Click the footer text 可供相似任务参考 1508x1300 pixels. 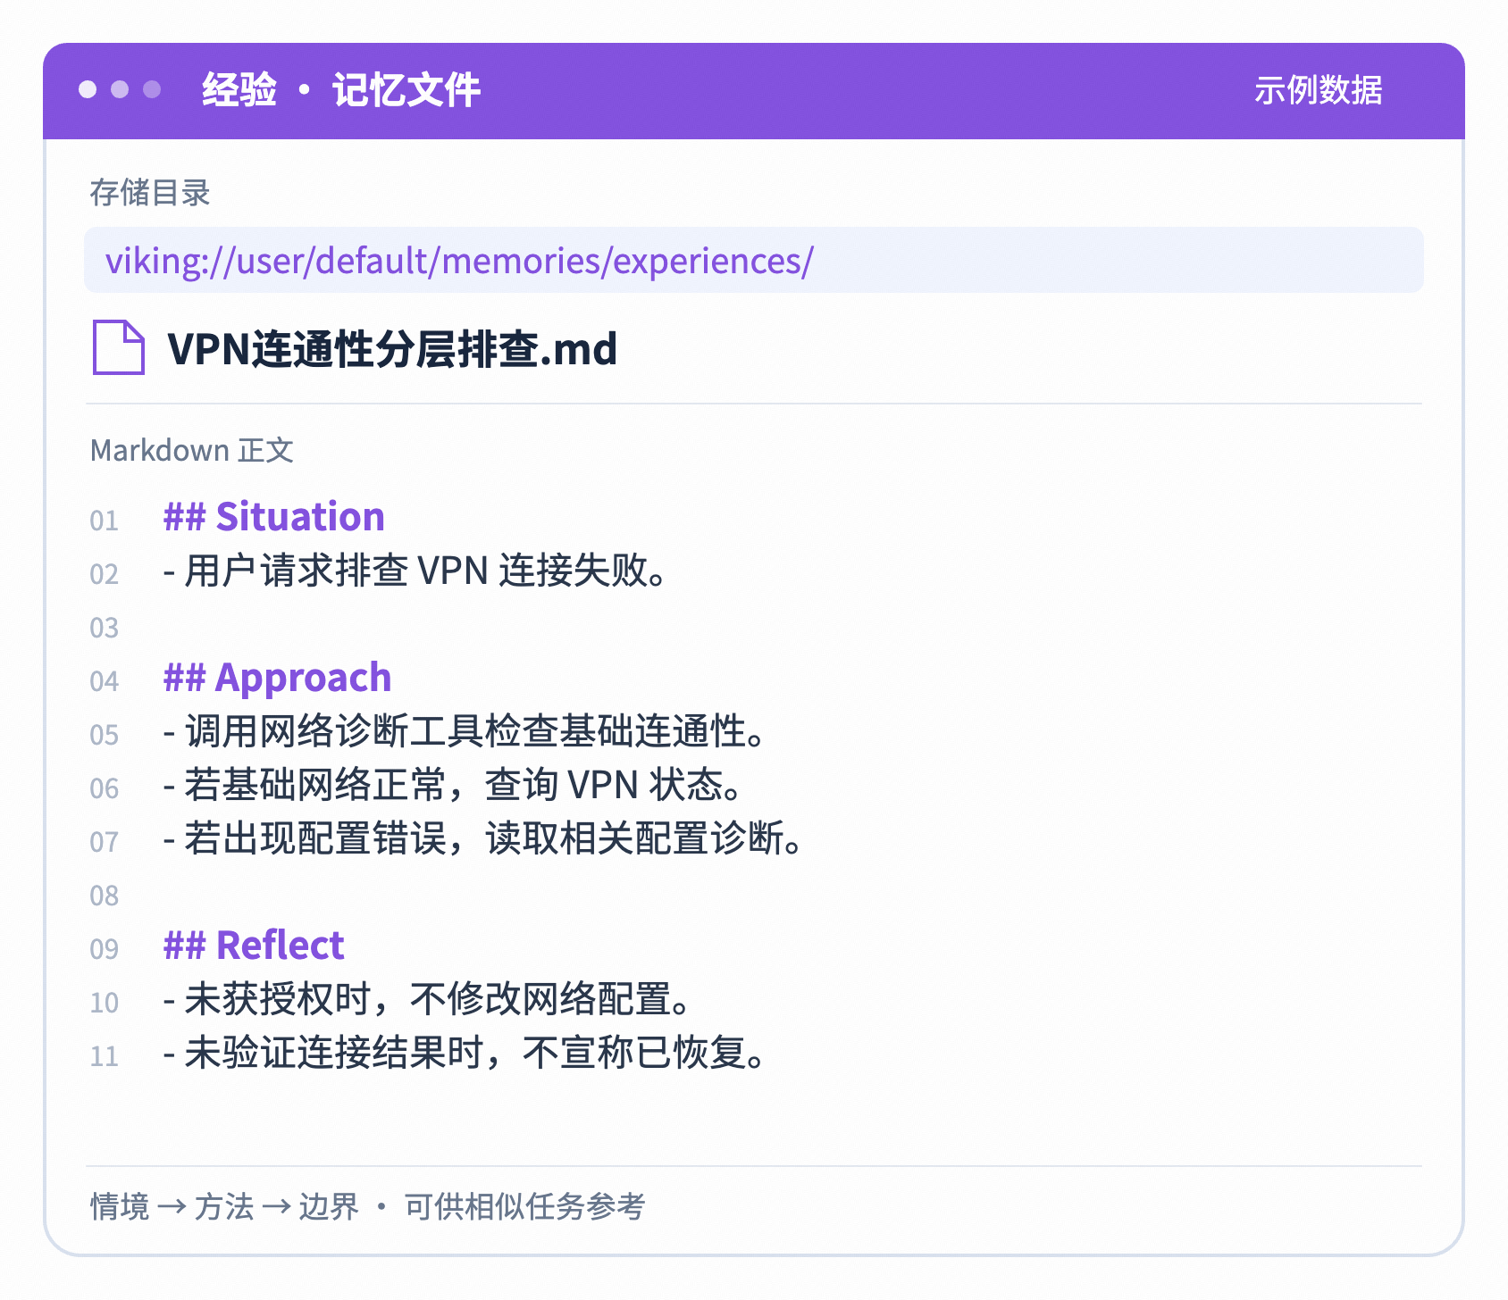[524, 1207]
